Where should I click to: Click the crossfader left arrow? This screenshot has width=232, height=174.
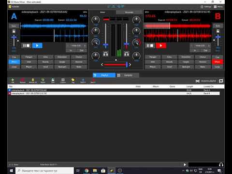click(x=102, y=65)
